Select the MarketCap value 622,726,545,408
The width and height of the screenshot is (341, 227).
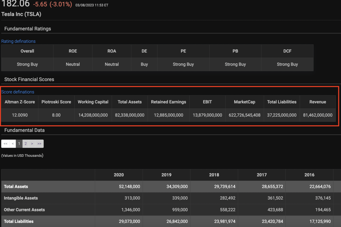244,115
